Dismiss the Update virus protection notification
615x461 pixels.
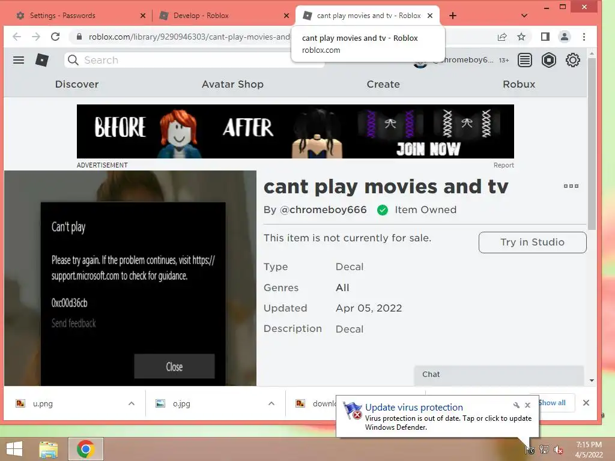click(x=527, y=405)
